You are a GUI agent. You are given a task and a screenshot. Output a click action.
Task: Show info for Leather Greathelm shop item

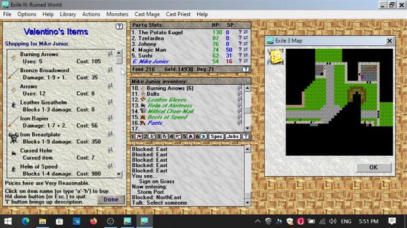110,102
